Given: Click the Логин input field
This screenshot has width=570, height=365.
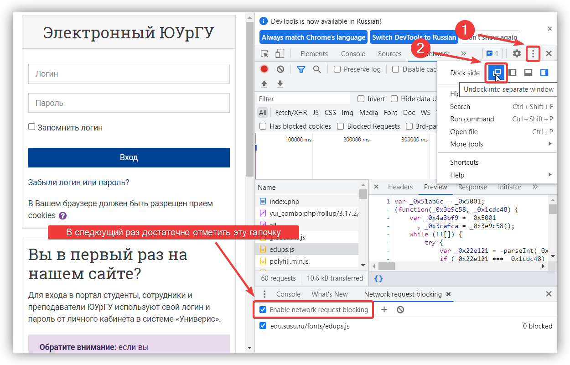Looking at the screenshot, I should 129,74.
